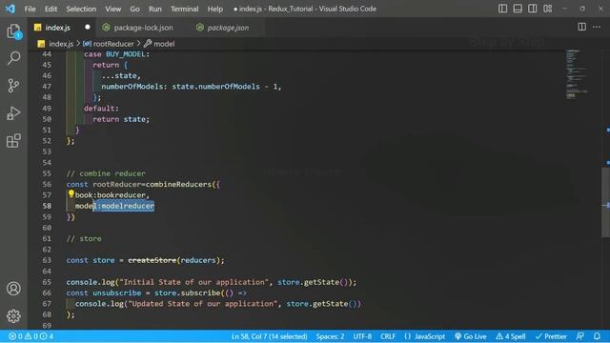The image size is (610, 343).
Task: Click unsubscribe on line 66
Action: pos(116,293)
